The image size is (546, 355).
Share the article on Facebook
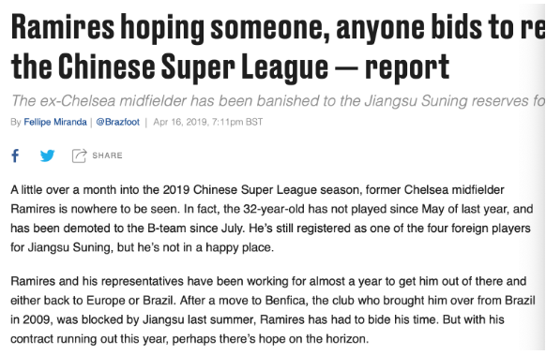(15, 155)
